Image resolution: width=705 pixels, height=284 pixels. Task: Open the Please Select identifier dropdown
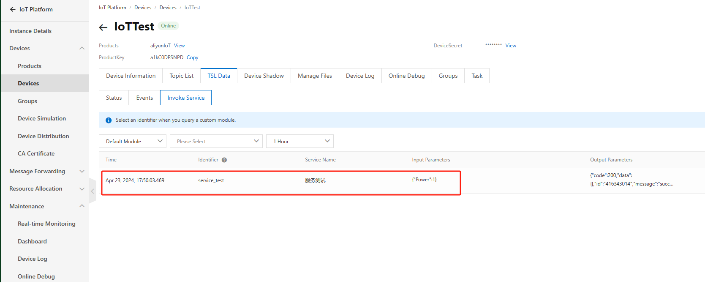pos(216,141)
